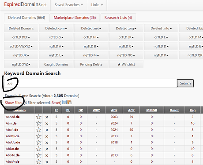Expand the ngTLD NO dropdown
Viewport: 203px width, 165px height.
point(126,55)
